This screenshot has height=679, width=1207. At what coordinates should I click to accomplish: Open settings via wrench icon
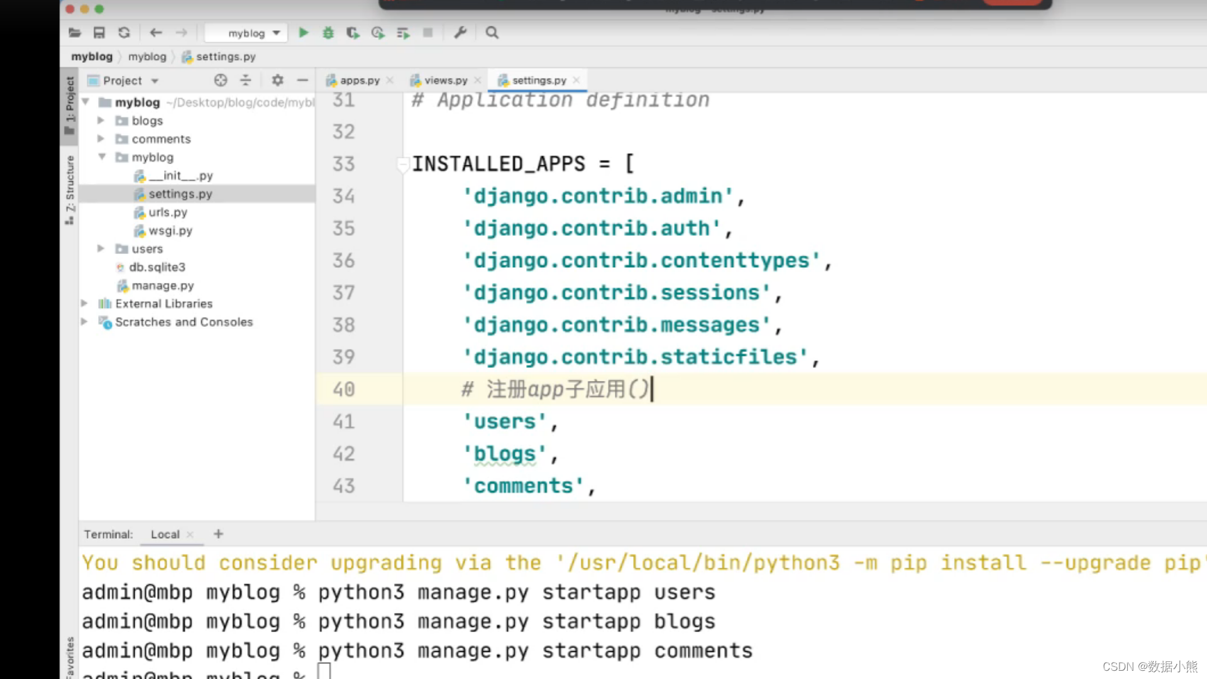tap(460, 33)
